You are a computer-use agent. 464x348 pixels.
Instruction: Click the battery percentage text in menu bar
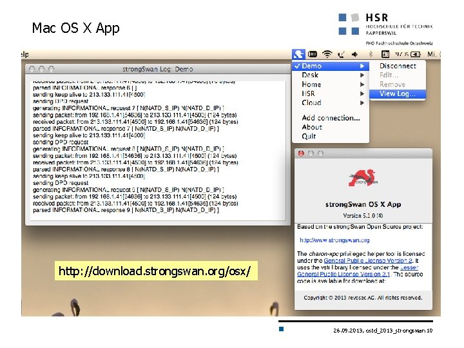pyautogui.click(x=401, y=54)
